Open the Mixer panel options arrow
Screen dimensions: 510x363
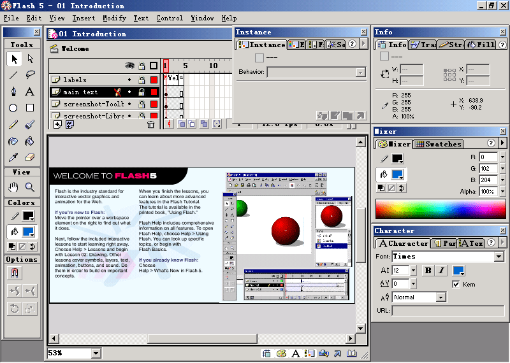pos(502,143)
